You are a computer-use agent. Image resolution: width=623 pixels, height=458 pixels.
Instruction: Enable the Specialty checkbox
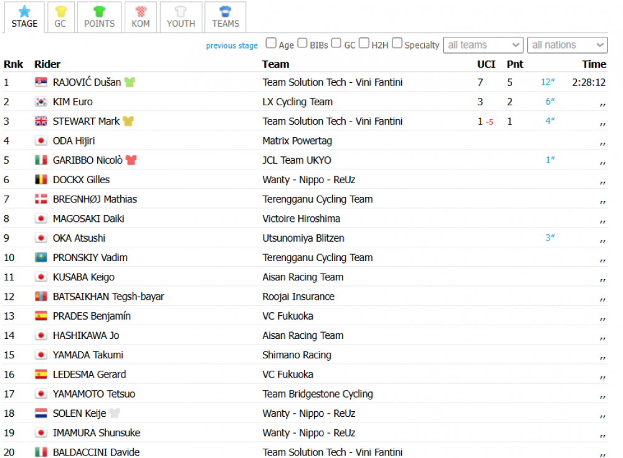(397, 43)
